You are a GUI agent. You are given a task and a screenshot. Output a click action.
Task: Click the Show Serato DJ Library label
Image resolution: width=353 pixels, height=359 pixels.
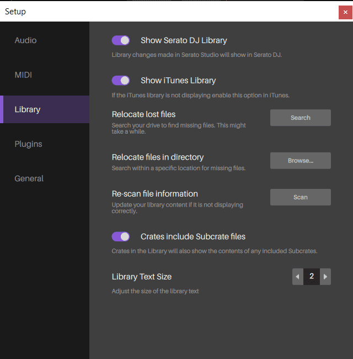(x=184, y=40)
